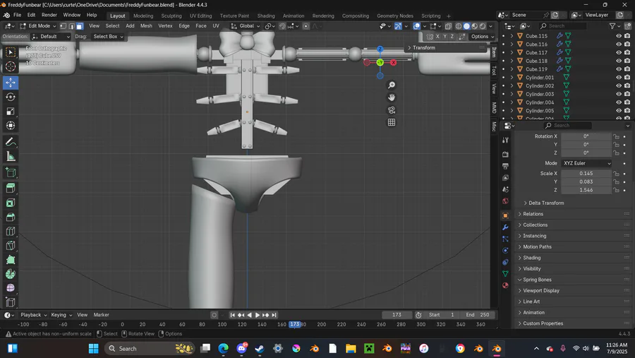
Task: Click the zoom viewport magnifier icon
Action: coord(391,85)
